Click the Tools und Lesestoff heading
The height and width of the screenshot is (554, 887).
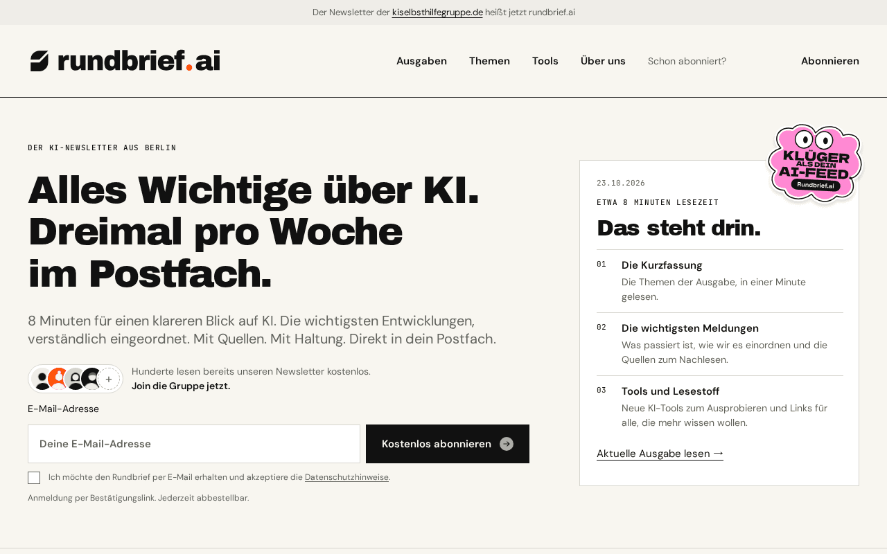[x=670, y=391]
